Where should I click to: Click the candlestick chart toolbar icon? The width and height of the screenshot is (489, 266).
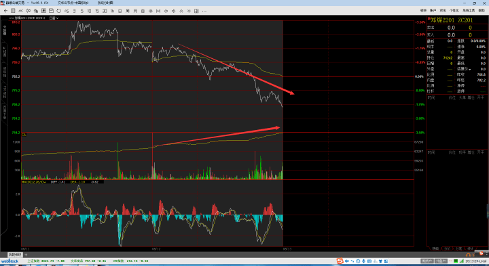coord(29,11)
